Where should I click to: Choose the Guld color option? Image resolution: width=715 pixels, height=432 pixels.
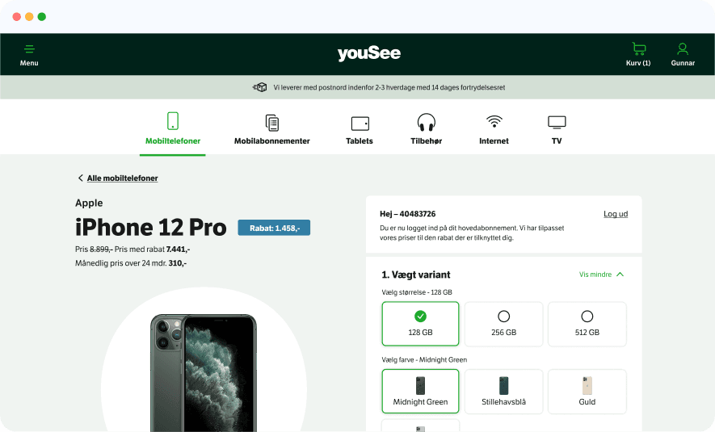[x=587, y=392]
